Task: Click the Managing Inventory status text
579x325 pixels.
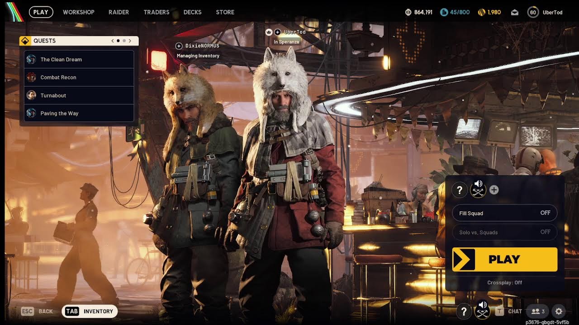Action: pyautogui.click(x=198, y=56)
